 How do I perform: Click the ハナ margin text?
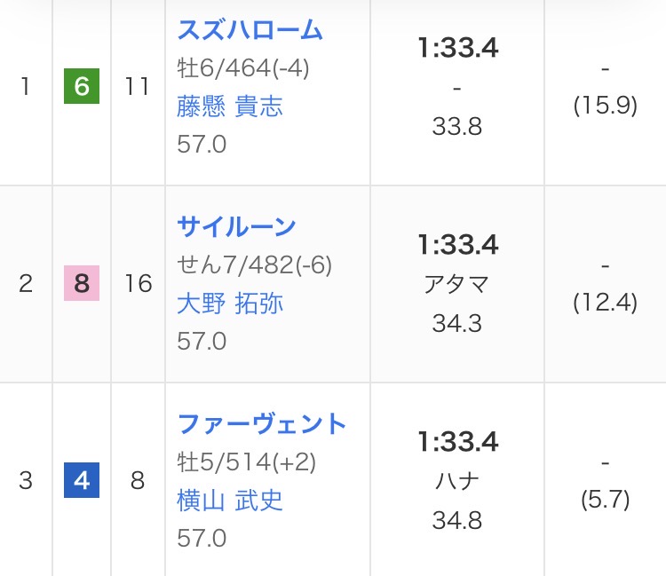[x=457, y=481]
